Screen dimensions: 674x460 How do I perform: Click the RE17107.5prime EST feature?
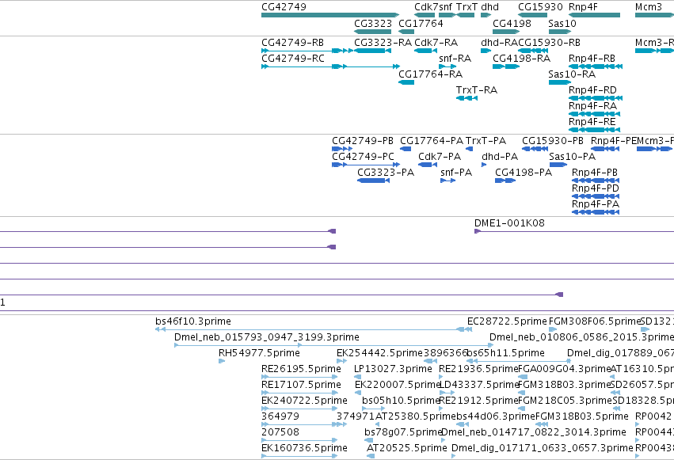299,393
